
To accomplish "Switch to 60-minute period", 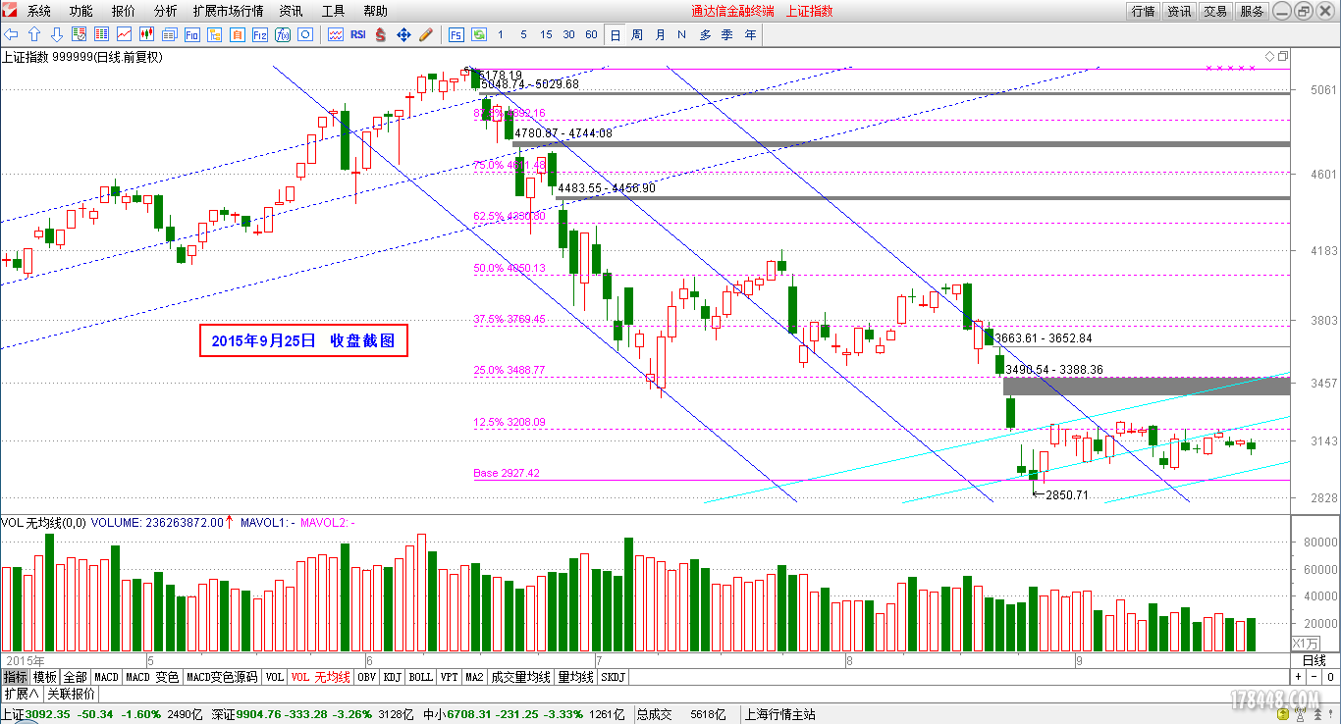I will [591, 34].
